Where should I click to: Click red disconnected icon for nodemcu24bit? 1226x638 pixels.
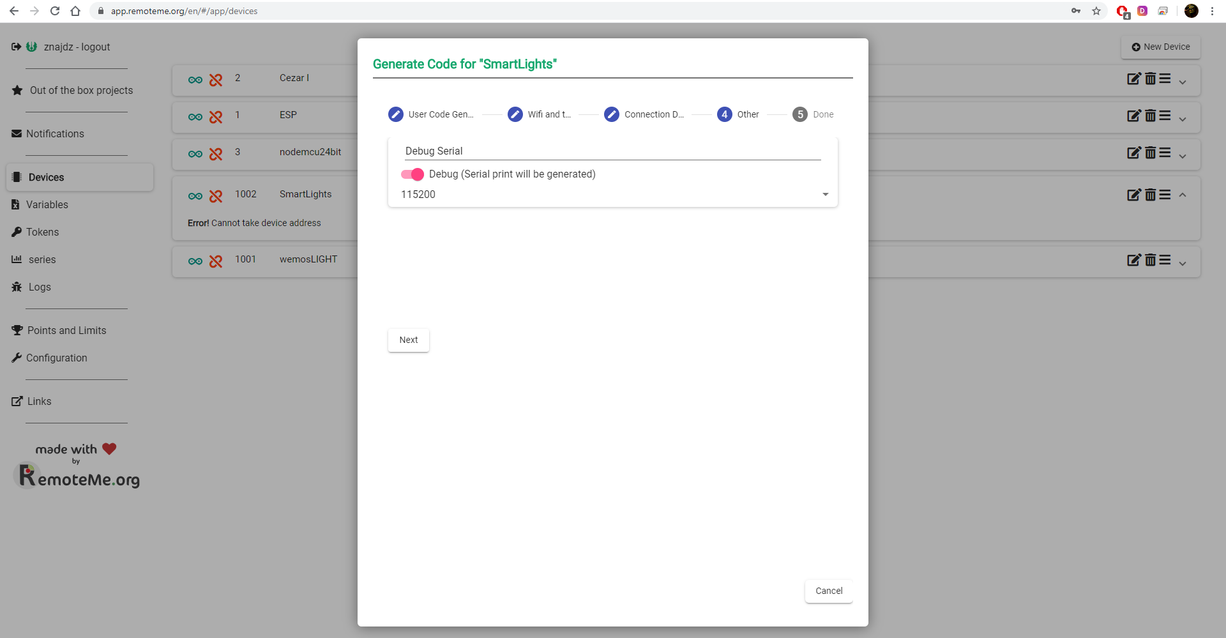216,154
